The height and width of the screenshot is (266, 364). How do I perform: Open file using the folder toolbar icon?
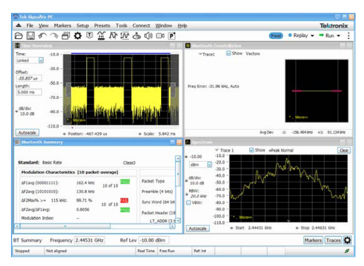coord(19,36)
